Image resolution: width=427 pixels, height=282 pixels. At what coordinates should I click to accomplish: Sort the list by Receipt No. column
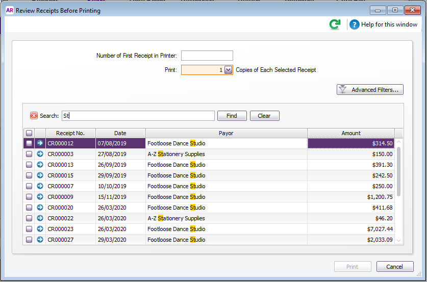(x=70, y=133)
